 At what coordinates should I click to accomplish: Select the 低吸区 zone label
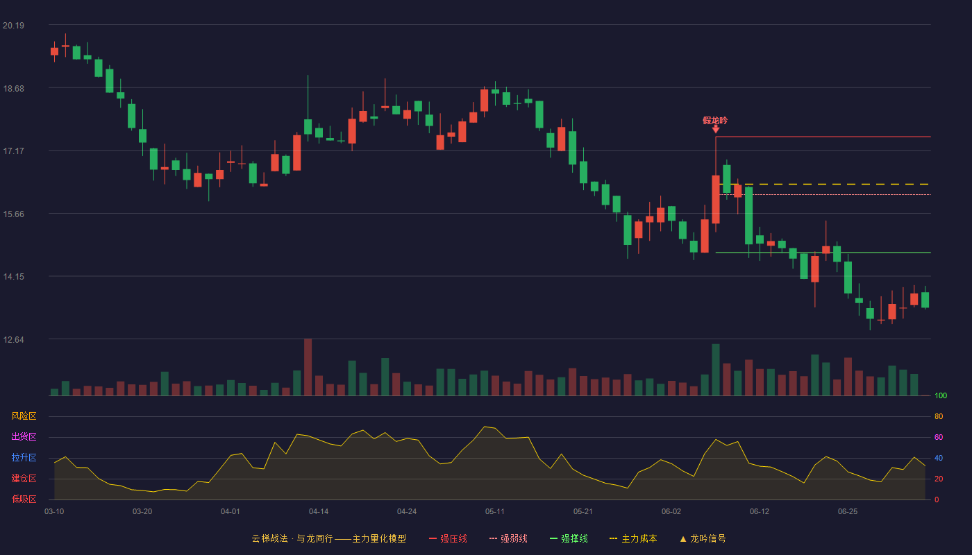pyautogui.click(x=24, y=499)
